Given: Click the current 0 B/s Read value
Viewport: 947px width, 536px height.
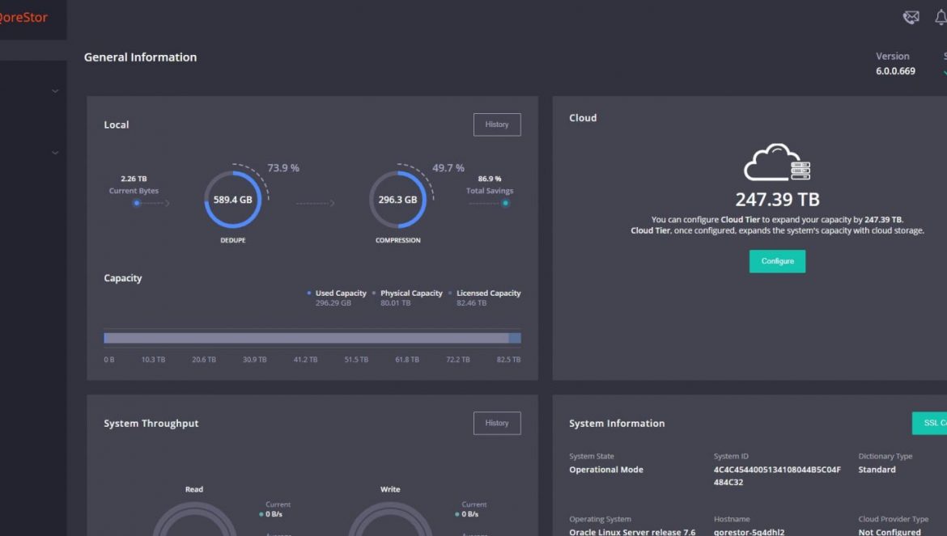Looking at the screenshot, I should point(274,514).
